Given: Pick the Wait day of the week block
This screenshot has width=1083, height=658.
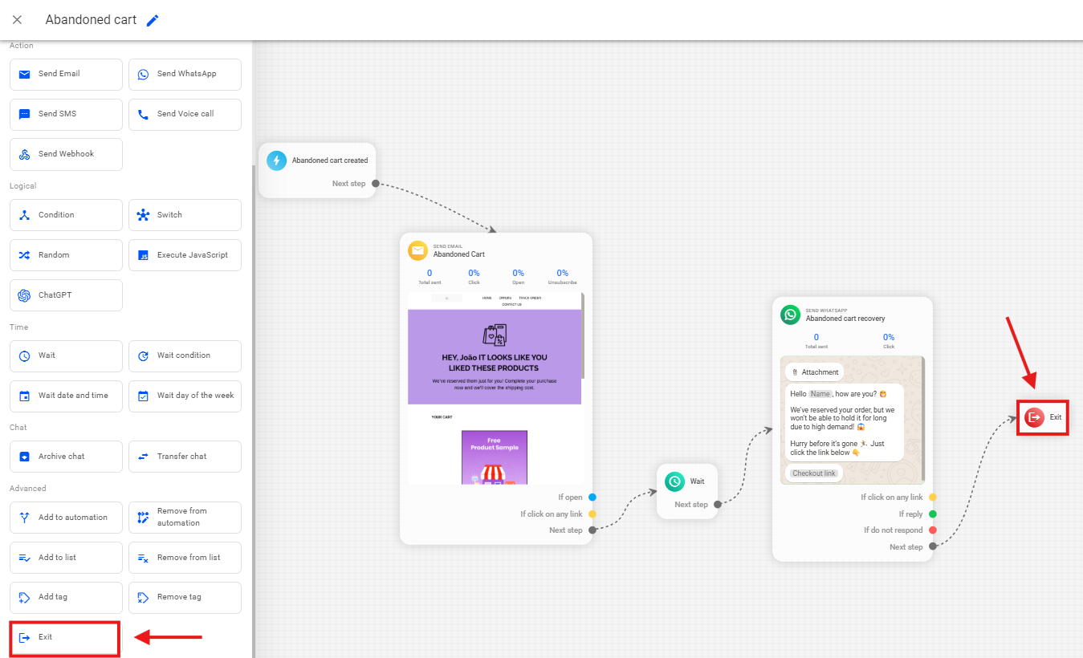Looking at the screenshot, I should tap(185, 396).
